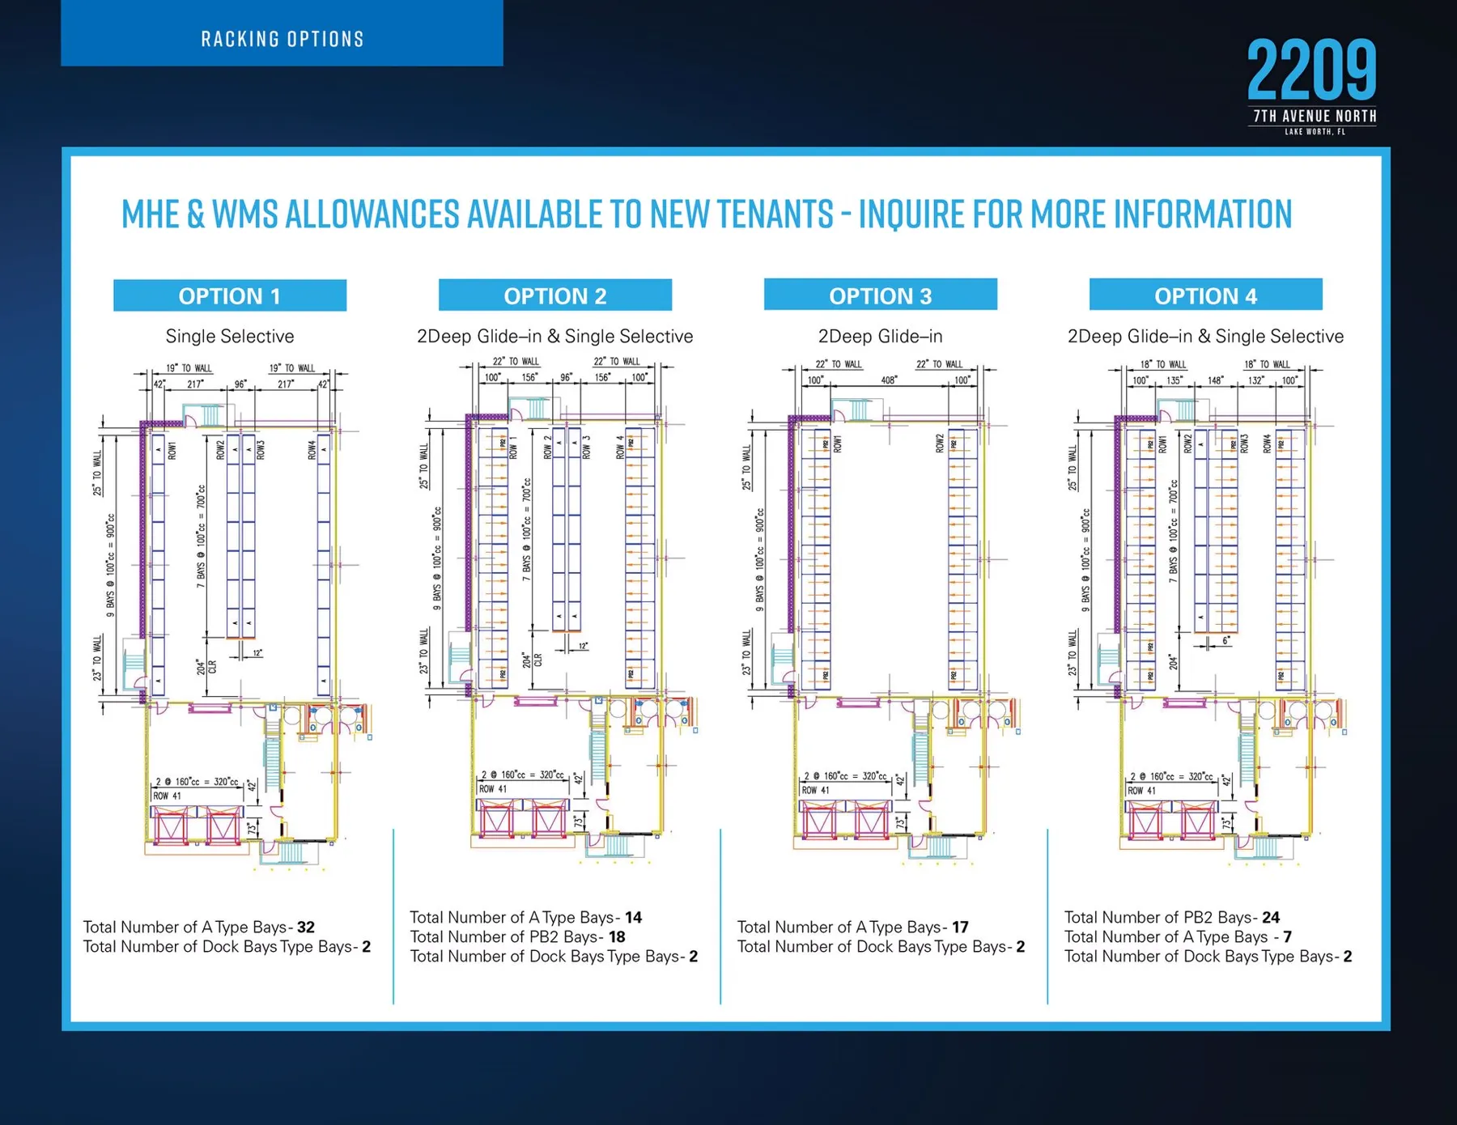Click the 408" dimension in Option 3's plan

point(889,380)
